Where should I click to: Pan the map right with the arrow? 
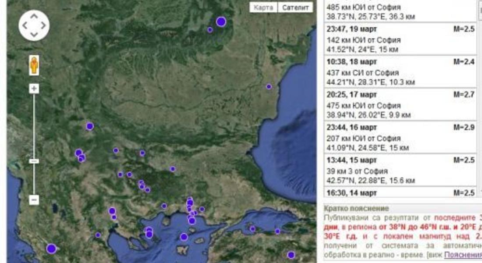pos(43,25)
